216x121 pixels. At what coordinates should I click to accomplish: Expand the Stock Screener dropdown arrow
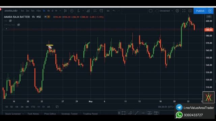click(23, 114)
